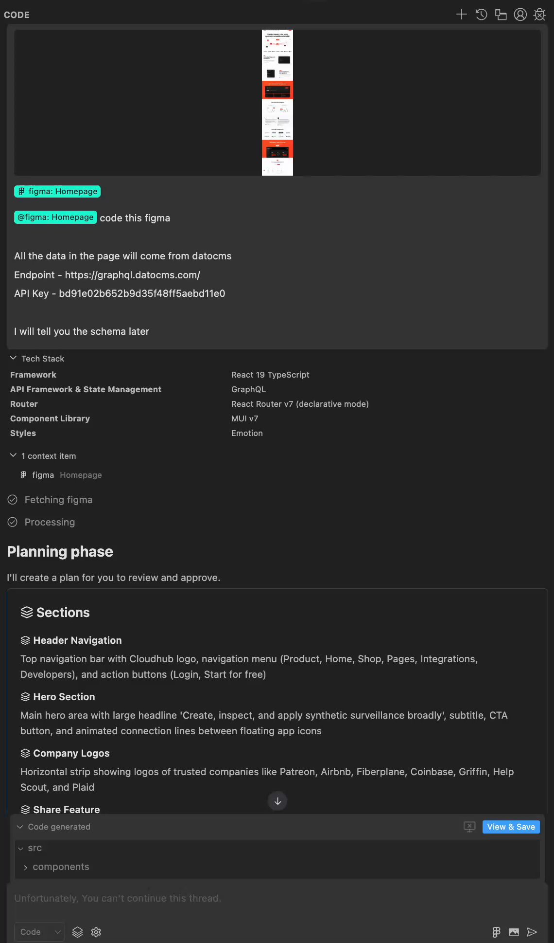Click the image upload icon
Screen dimensions: 554x943
(x=514, y=932)
